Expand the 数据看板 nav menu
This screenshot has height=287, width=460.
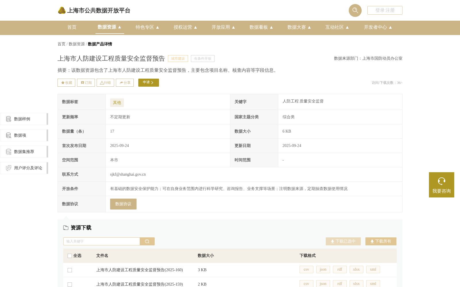point(261,27)
